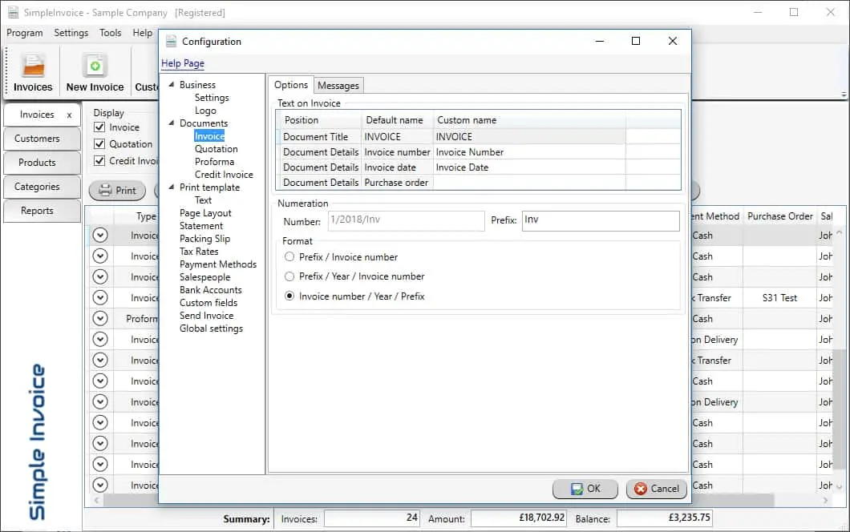This screenshot has width=850, height=532.
Task: Open the Tools menu
Action: click(111, 33)
